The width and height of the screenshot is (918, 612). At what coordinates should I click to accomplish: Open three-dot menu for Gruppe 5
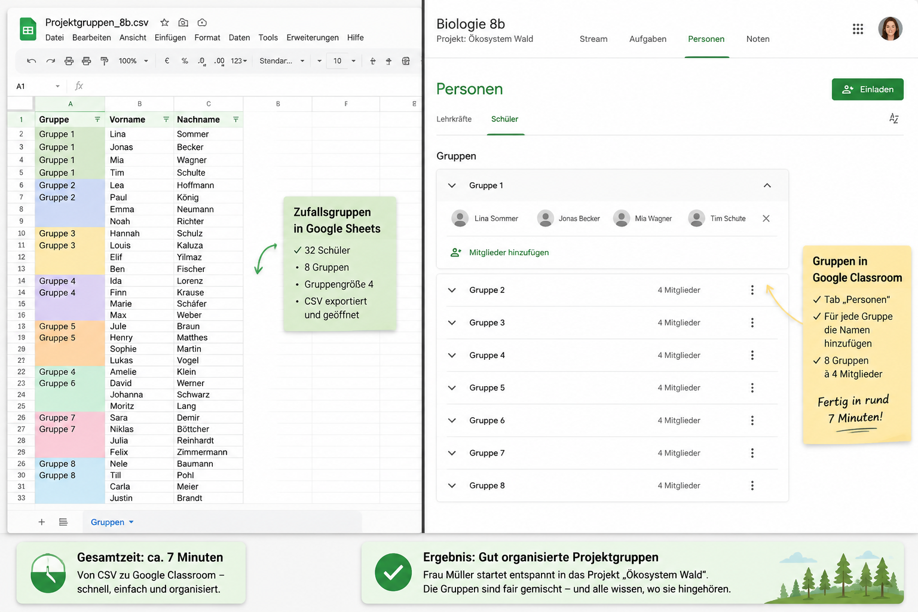click(x=752, y=388)
